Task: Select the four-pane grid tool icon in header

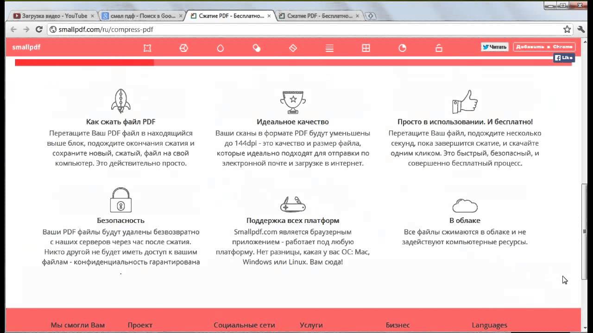Action: click(x=366, y=48)
